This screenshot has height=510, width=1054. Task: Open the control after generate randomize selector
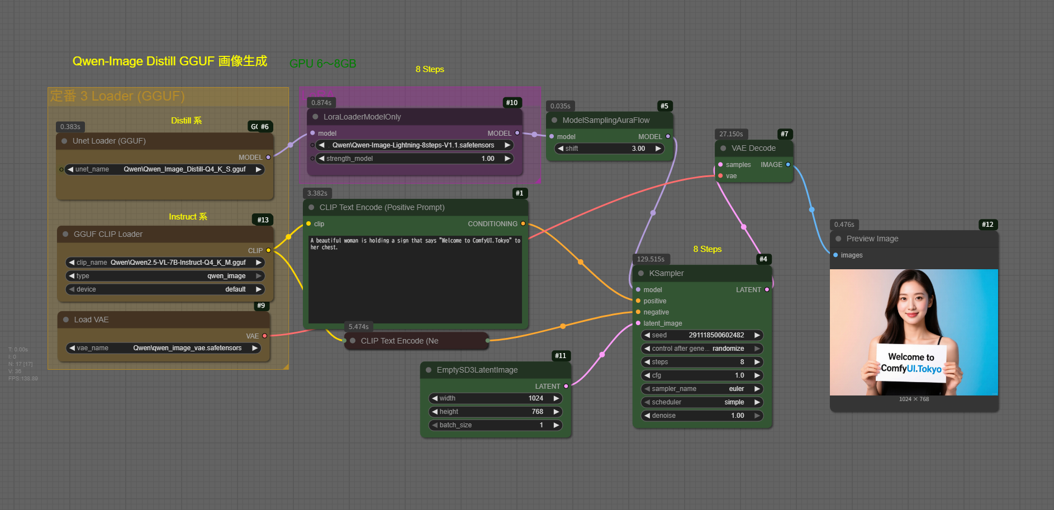tap(702, 349)
